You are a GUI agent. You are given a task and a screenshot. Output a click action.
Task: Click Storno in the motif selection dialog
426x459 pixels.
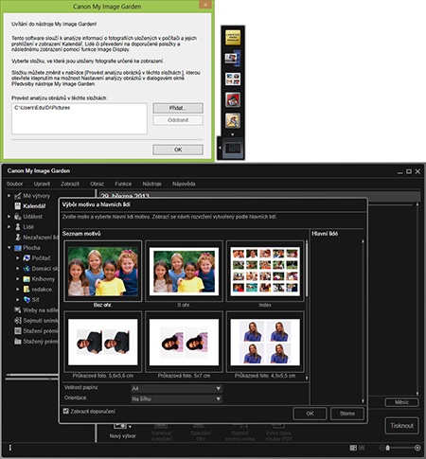tap(347, 414)
